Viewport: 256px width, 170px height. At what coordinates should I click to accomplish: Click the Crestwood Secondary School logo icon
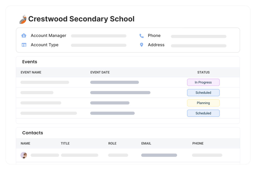pos(23,19)
